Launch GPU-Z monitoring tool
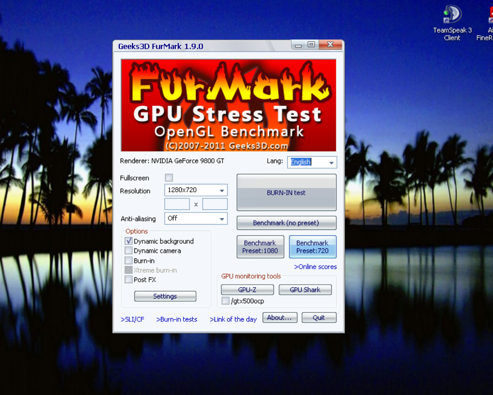Viewport: 493px width, 395px height. (x=247, y=290)
